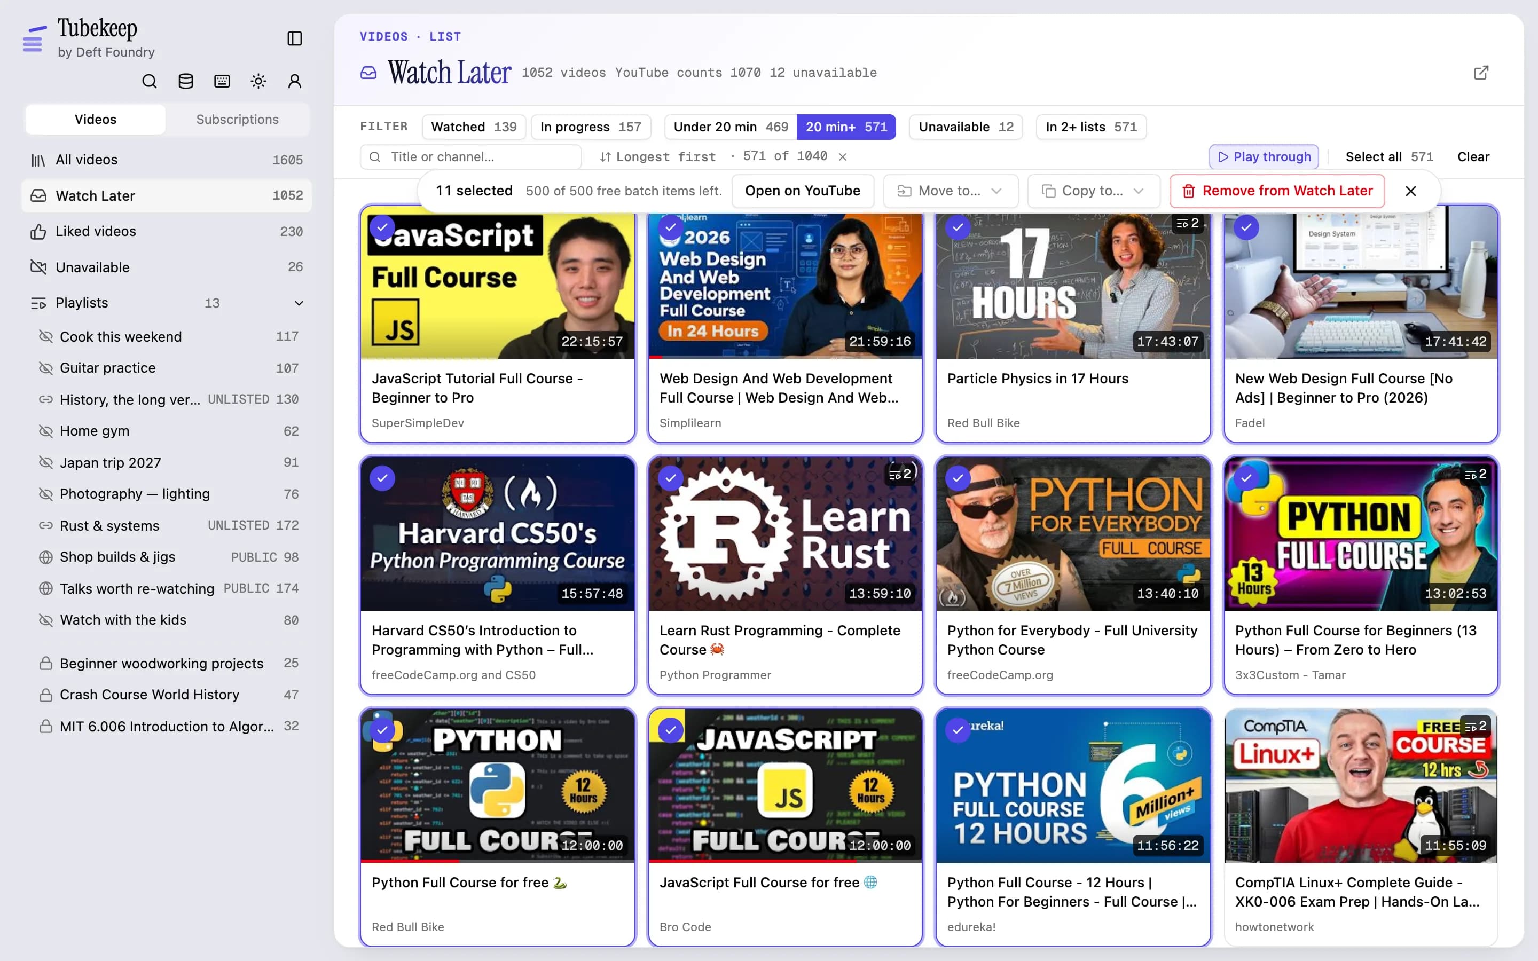Viewport: 1538px width, 961px height.
Task: Open search via magnifier icon
Action: coord(150,81)
